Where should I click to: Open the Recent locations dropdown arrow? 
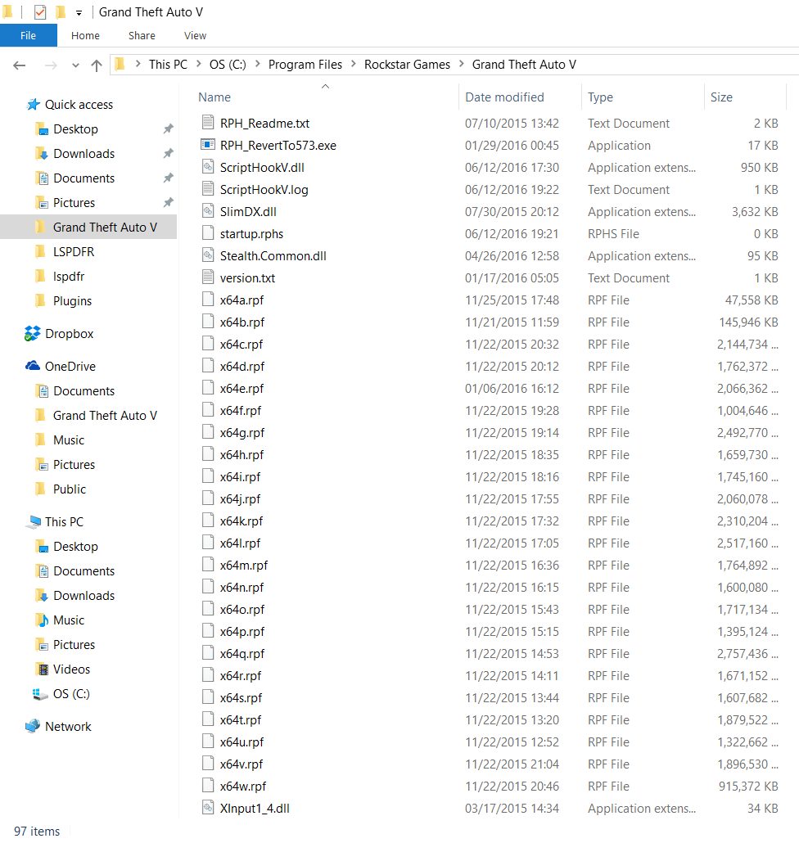(75, 65)
